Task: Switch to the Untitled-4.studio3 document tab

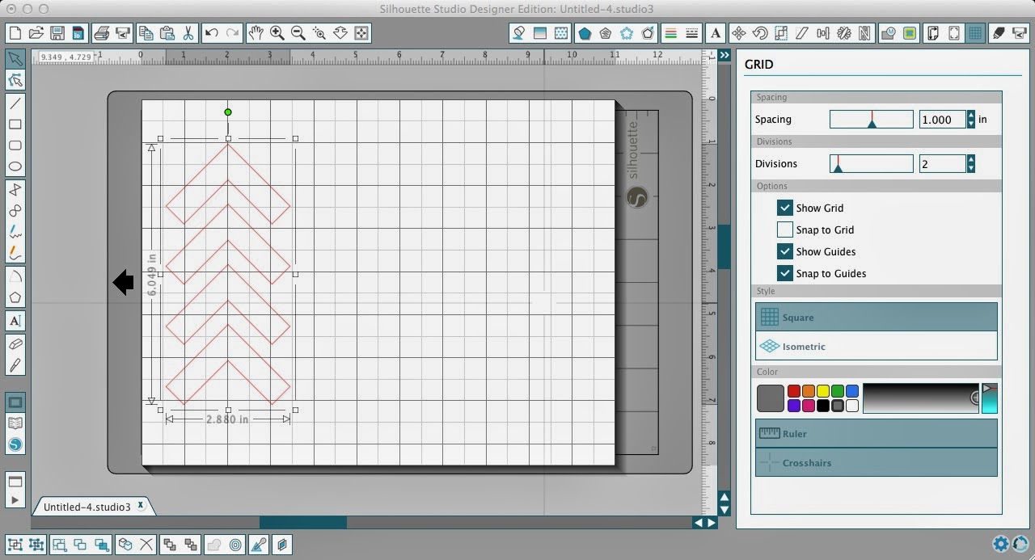Action: 87,506
